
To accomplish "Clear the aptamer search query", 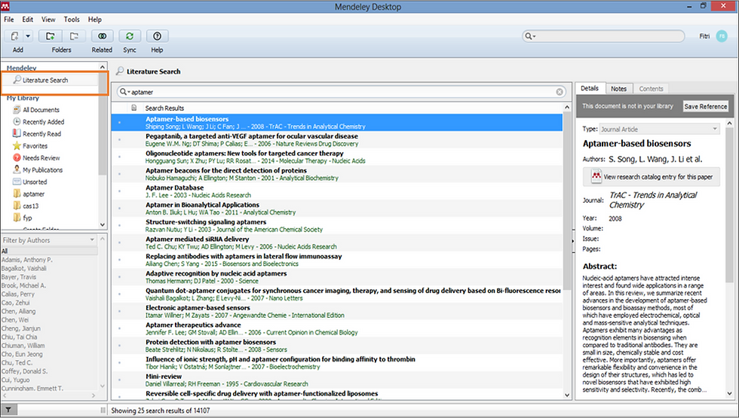I will click(560, 92).
